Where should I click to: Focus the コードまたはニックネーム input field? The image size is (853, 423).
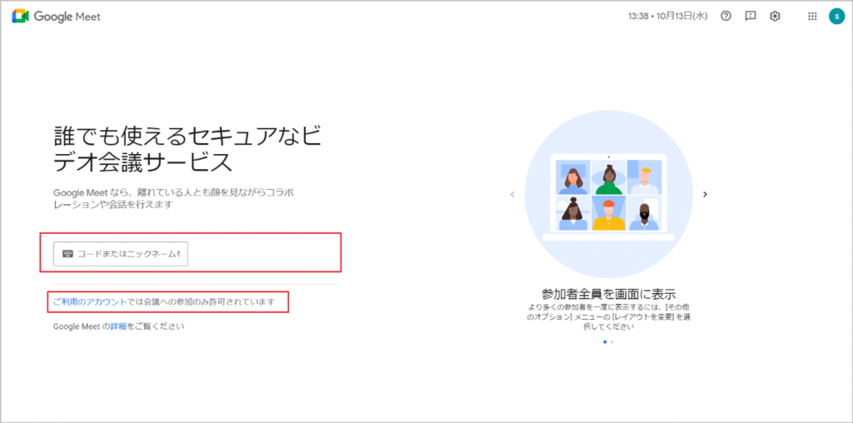(121, 254)
